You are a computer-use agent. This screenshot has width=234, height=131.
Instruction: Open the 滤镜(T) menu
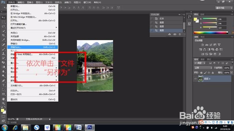pos(67,2)
